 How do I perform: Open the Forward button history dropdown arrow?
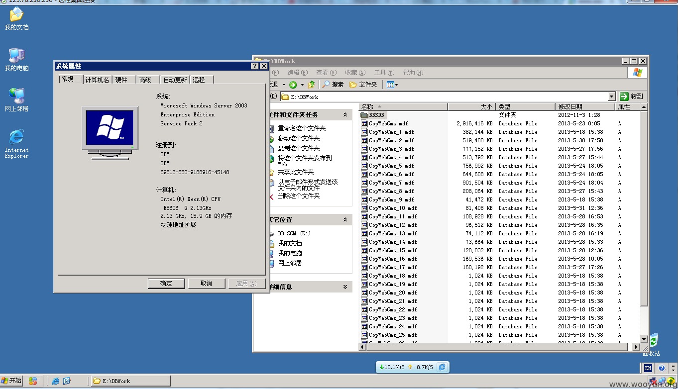pos(302,85)
